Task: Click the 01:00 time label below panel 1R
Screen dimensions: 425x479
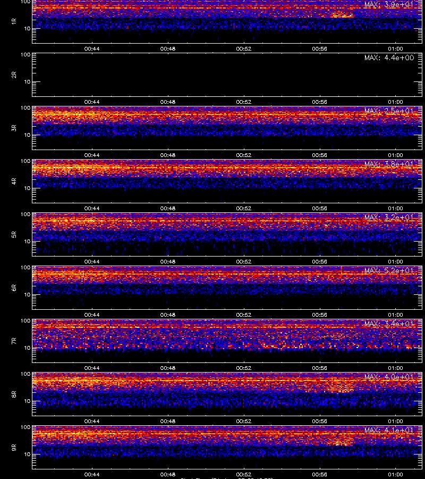Action: (395, 48)
